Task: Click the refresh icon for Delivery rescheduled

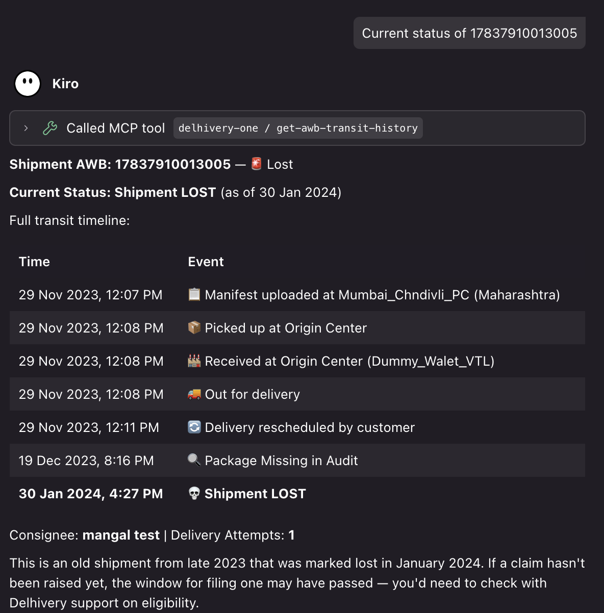Action: click(x=194, y=427)
